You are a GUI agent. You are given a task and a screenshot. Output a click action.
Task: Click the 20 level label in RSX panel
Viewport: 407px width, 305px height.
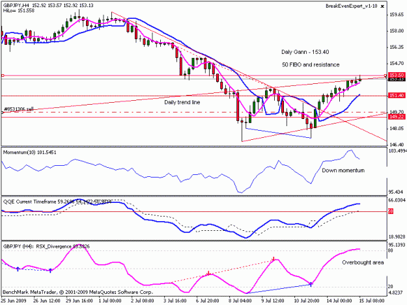point(391,287)
